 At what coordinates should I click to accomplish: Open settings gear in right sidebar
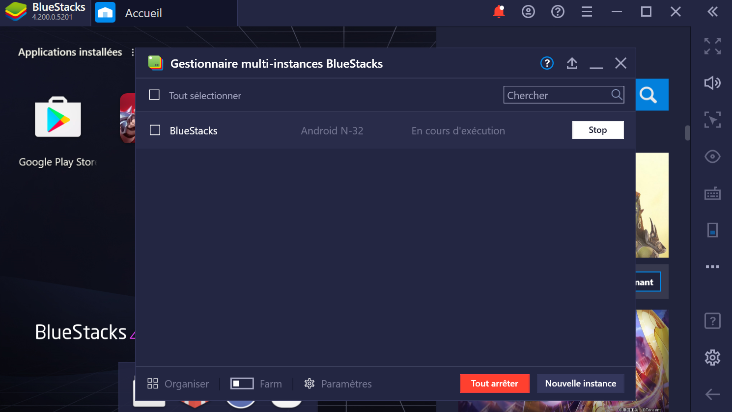(x=712, y=358)
